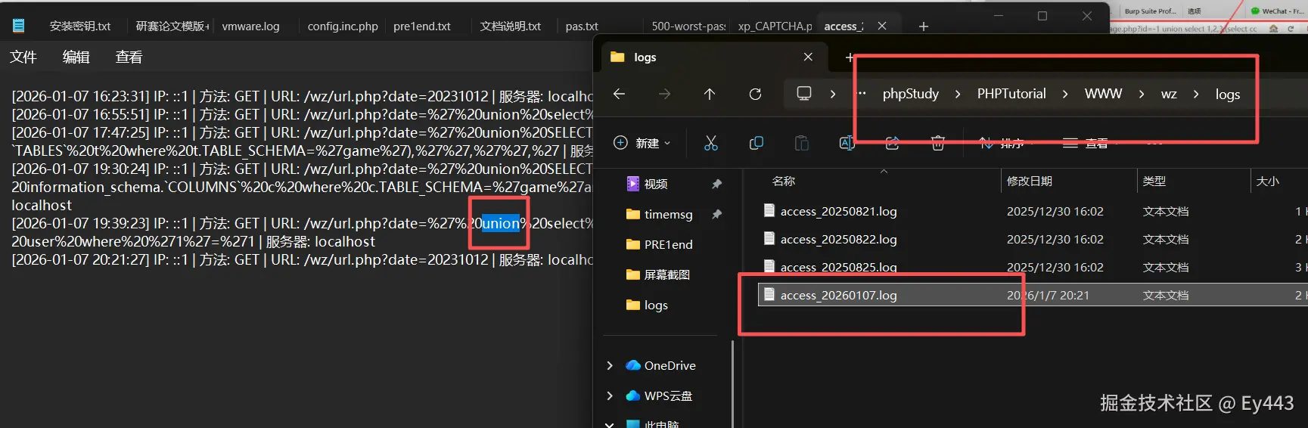The width and height of the screenshot is (1308, 428).
Task: Open the logs folder in sidebar
Action: click(x=655, y=305)
